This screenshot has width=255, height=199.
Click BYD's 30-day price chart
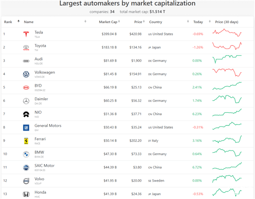pyautogui.click(x=227, y=86)
